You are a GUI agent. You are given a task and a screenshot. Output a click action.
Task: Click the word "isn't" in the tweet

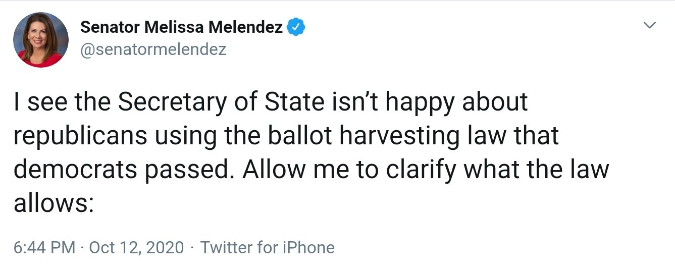pos(359,102)
